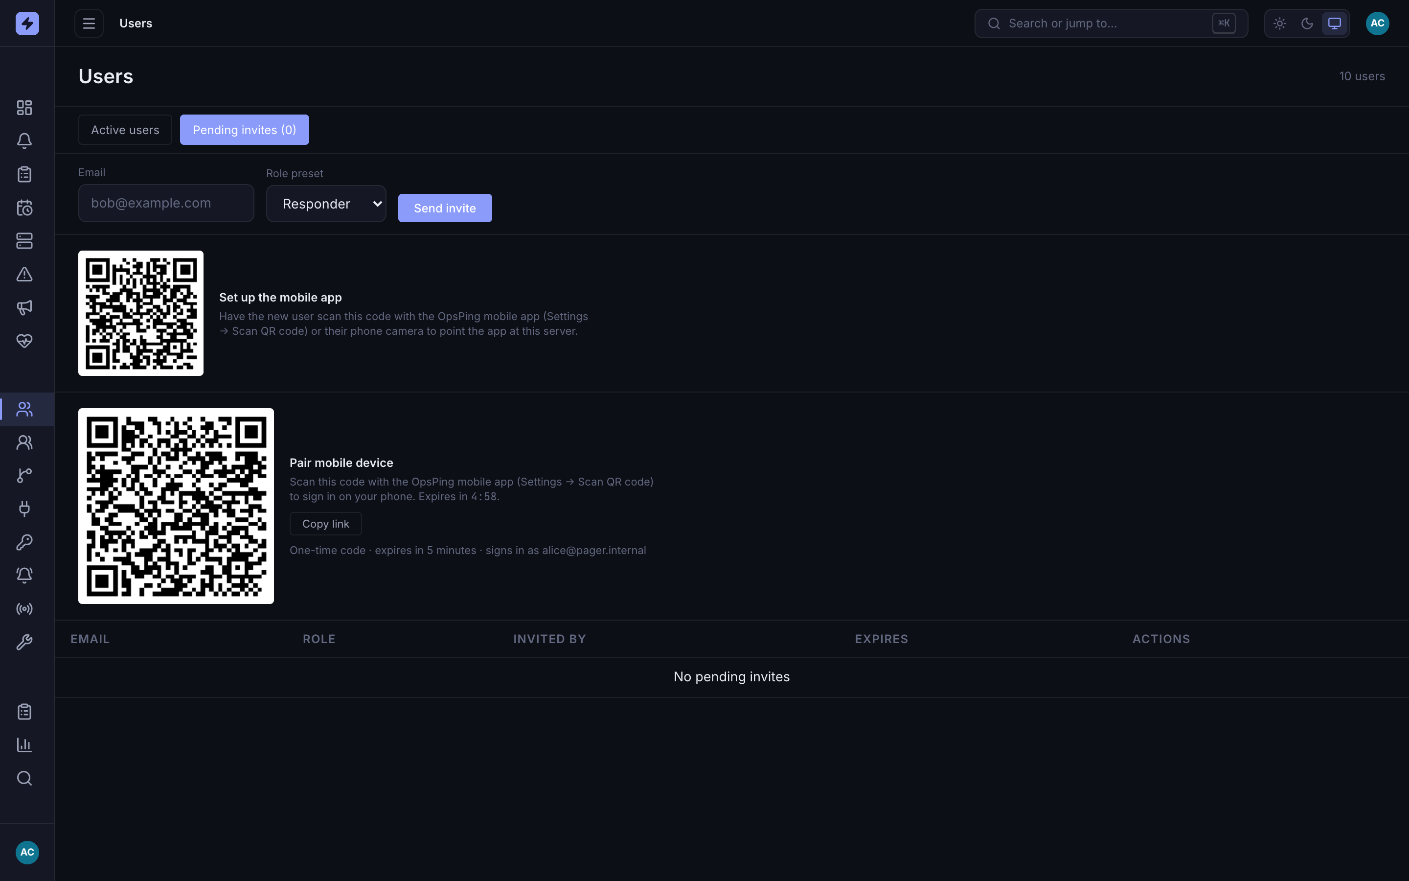1409x881 pixels.
Task: Click the "Set up the mobile app" heading
Action: tap(280, 298)
